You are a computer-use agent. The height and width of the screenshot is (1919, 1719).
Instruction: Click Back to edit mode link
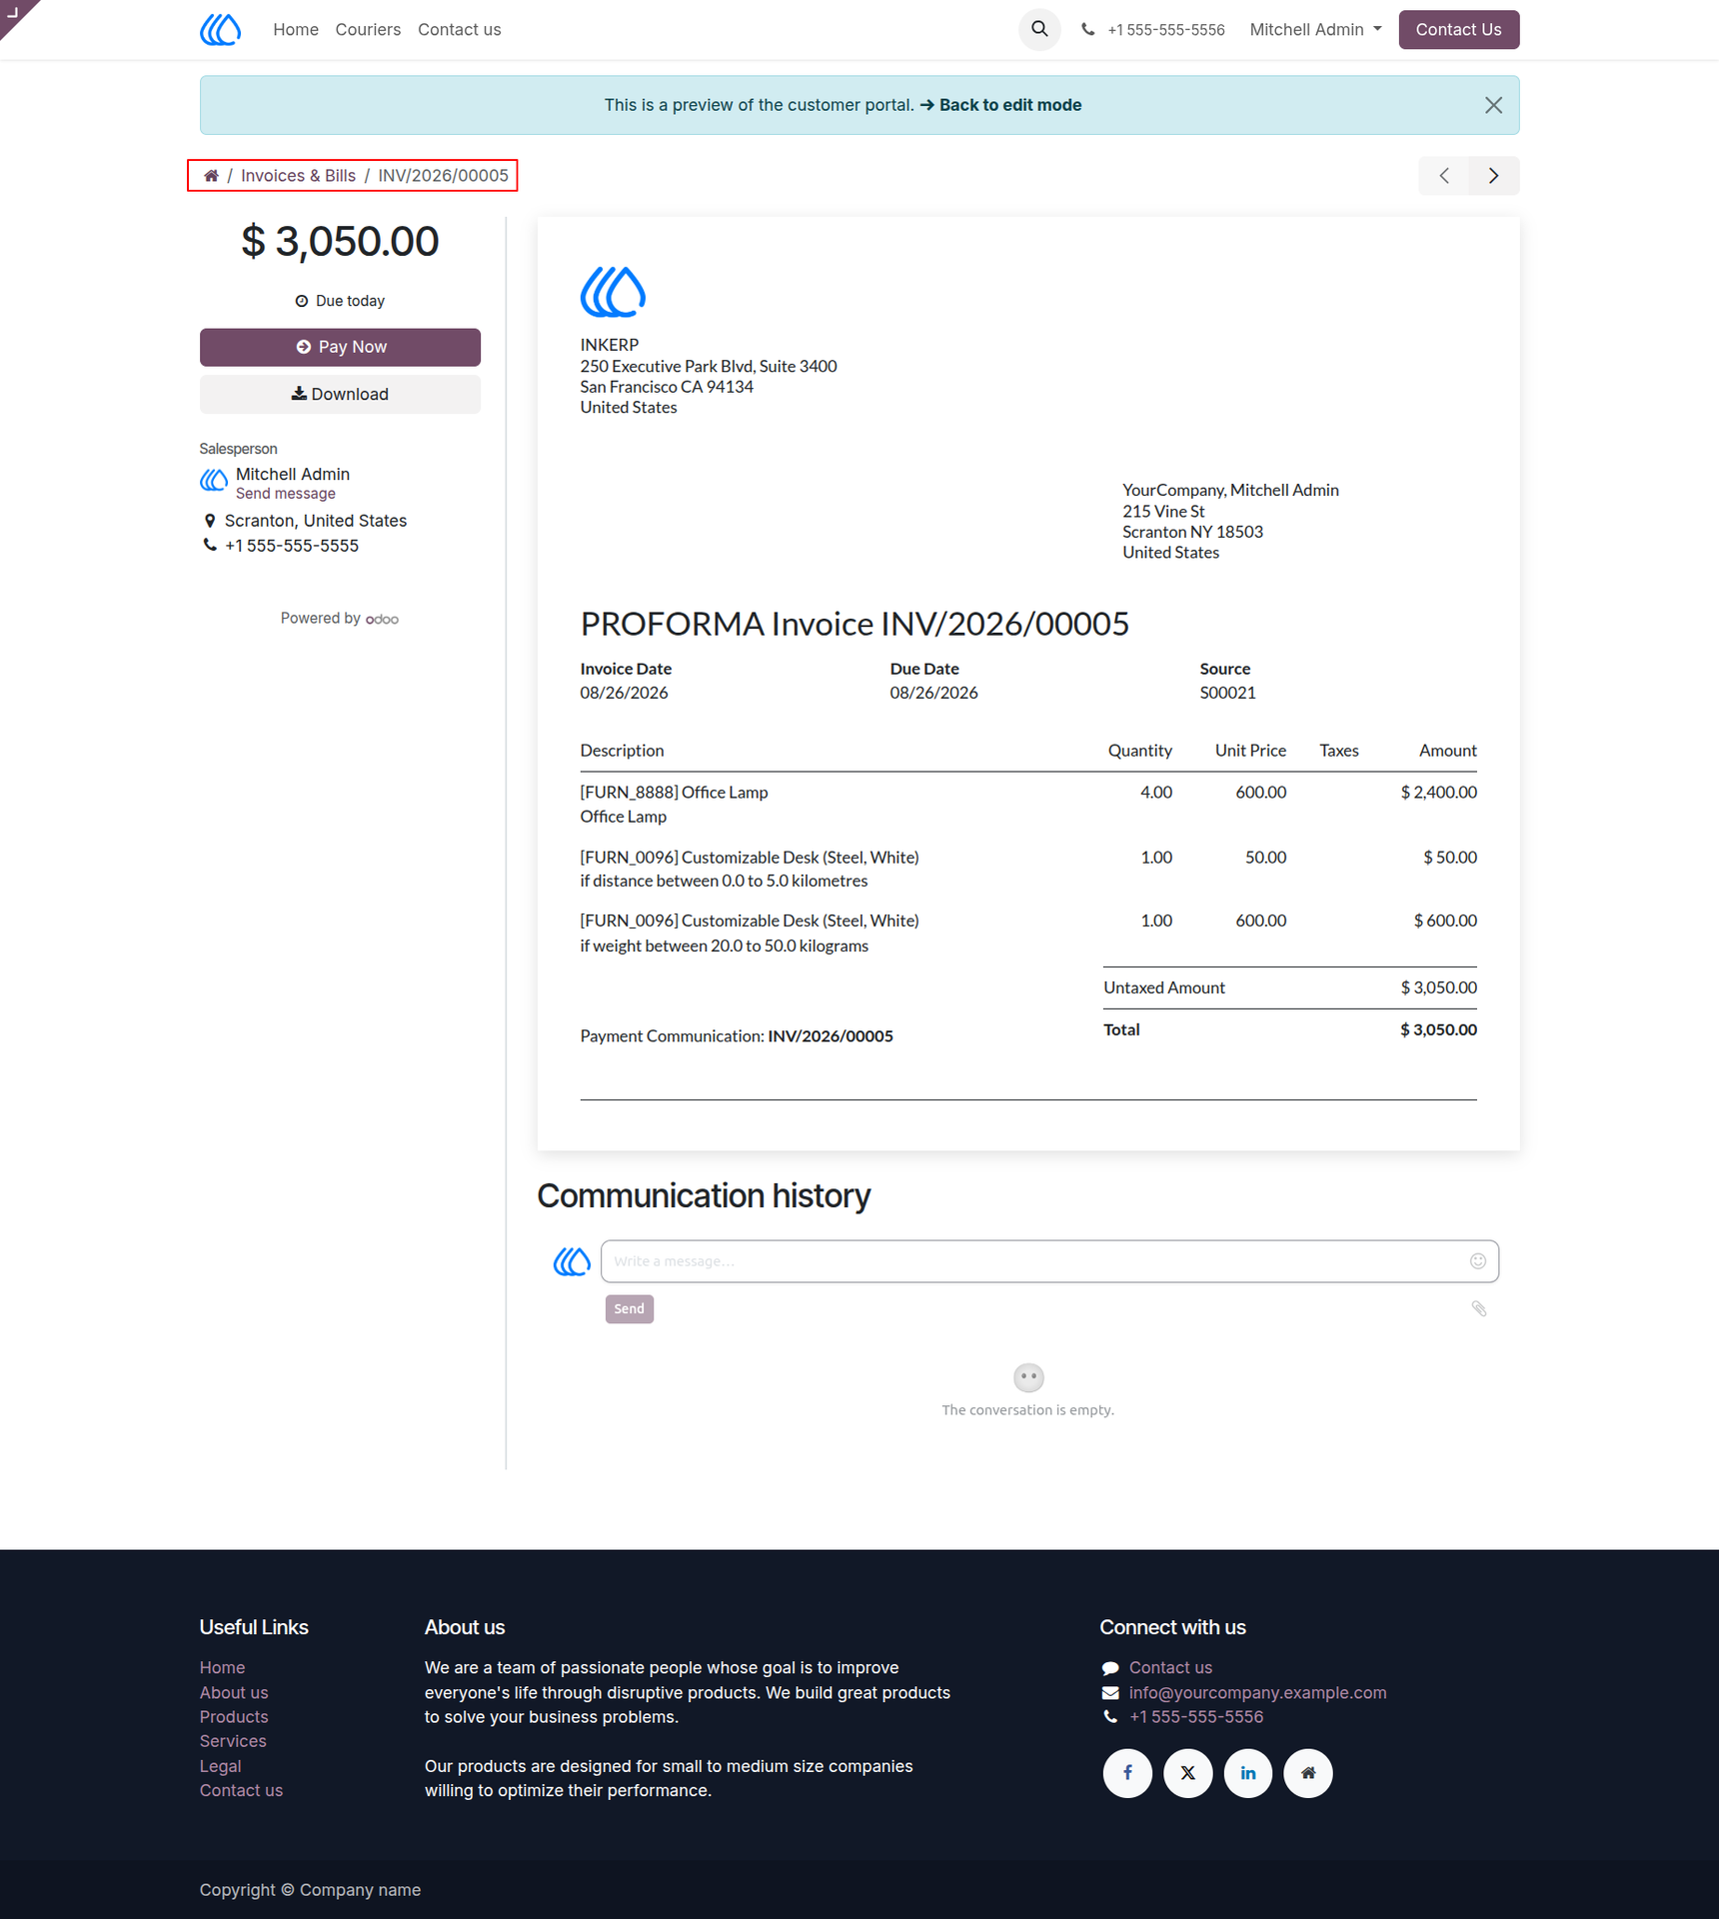click(1000, 105)
